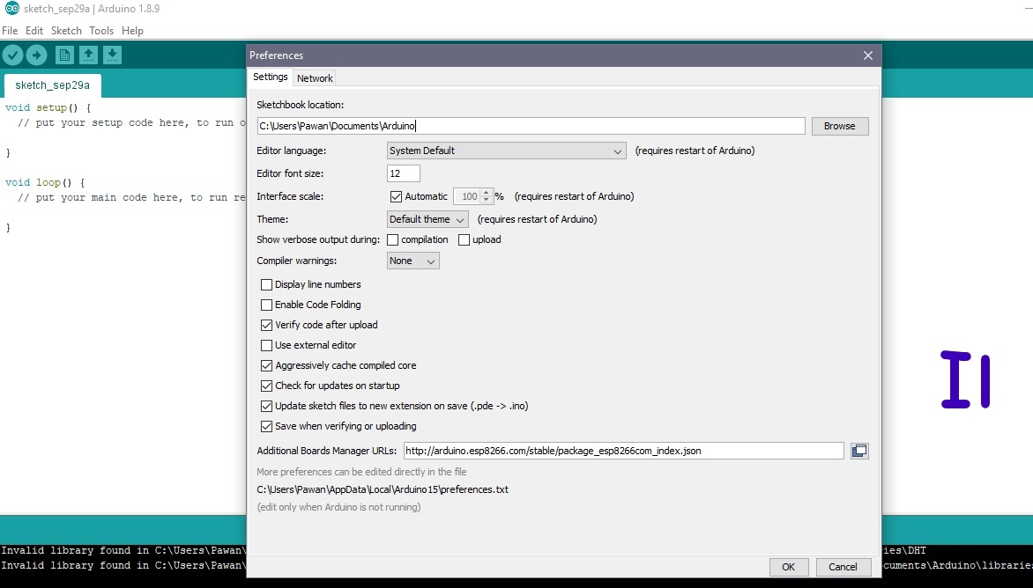Click the Editor font size field

point(403,173)
